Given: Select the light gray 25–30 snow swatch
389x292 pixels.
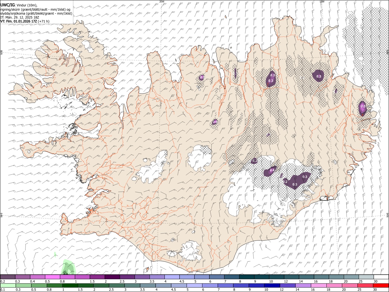Looking at the screenshot, I should point(367,277).
